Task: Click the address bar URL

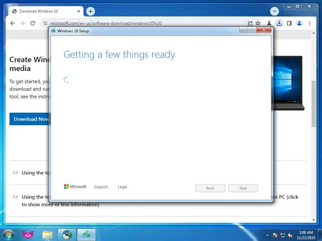Action: (106, 23)
